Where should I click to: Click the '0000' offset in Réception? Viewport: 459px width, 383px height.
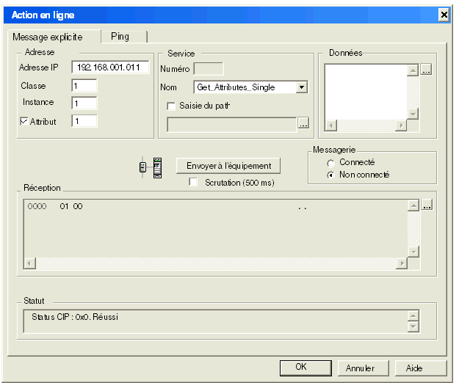click(37, 206)
